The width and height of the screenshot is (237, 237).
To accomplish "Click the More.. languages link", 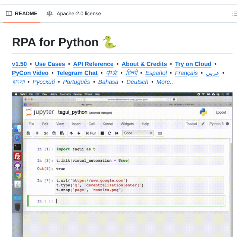I will (x=165, y=82).
